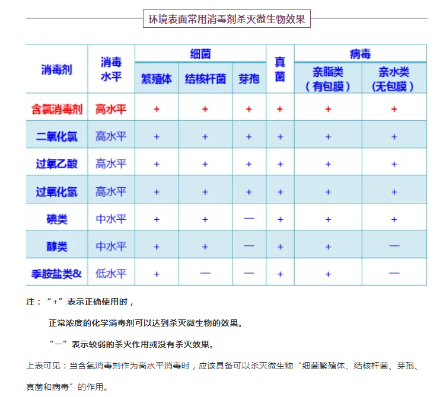Image resolution: width=443 pixels, height=397 pixels.
Task: Click the 醇类 row label
Action: tap(56, 246)
